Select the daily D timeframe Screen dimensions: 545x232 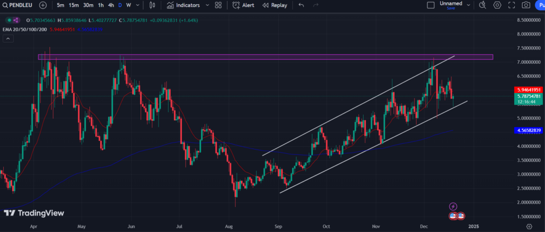point(120,5)
